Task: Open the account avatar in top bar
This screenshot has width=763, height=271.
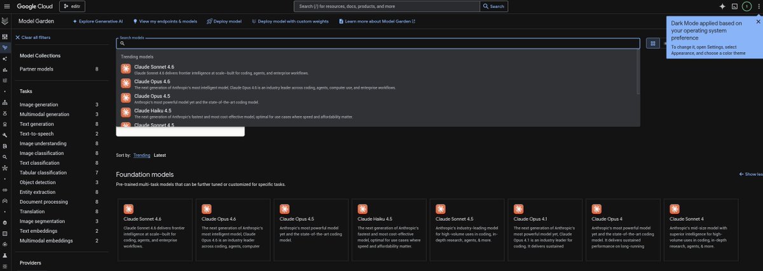Action: point(746,6)
